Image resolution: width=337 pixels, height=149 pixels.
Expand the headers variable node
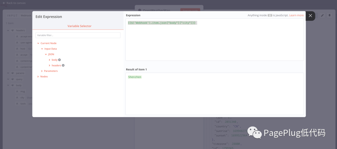(49, 65)
